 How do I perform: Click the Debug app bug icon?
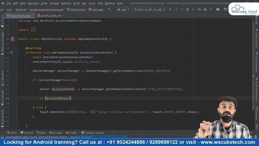(188, 9)
